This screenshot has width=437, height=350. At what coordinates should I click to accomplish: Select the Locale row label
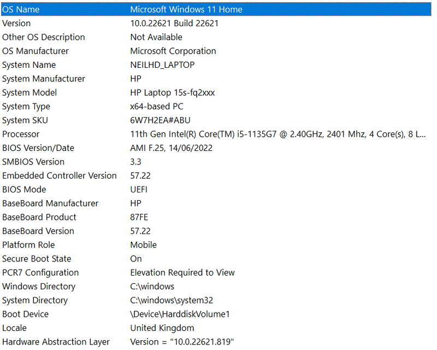pyautogui.click(x=15, y=328)
